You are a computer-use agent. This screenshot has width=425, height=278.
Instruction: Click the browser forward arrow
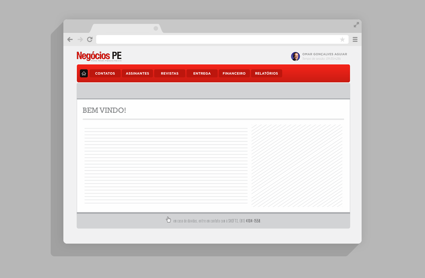point(80,40)
